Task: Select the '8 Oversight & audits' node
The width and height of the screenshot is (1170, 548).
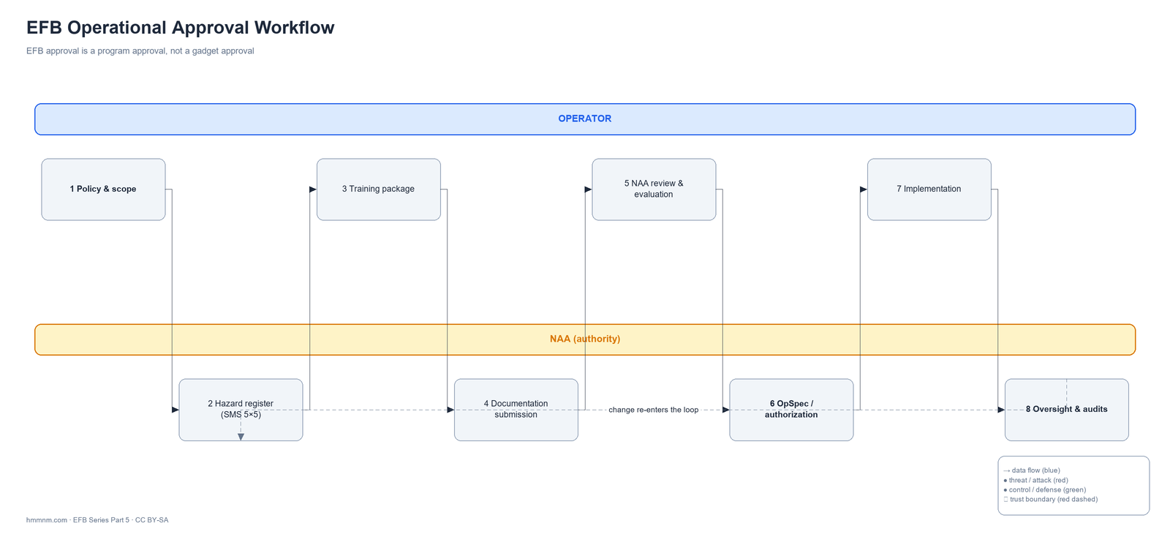Action: [x=1067, y=410]
